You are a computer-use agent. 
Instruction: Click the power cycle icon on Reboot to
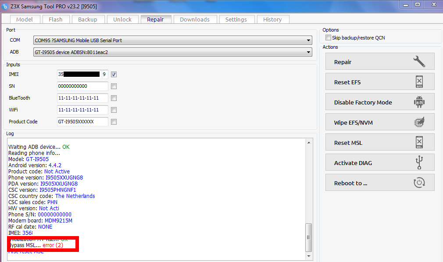(419, 183)
